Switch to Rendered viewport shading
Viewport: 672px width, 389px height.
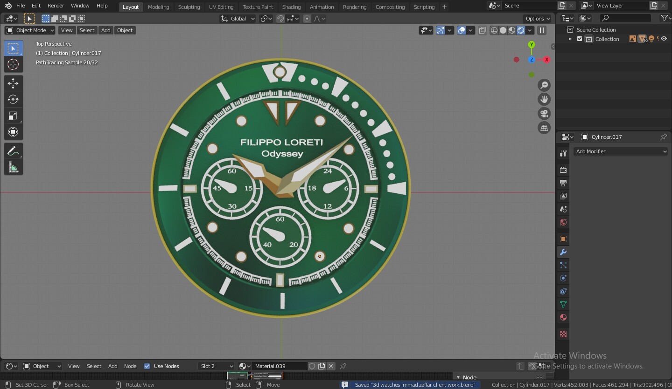pyautogui.click(x=521, y=30)
